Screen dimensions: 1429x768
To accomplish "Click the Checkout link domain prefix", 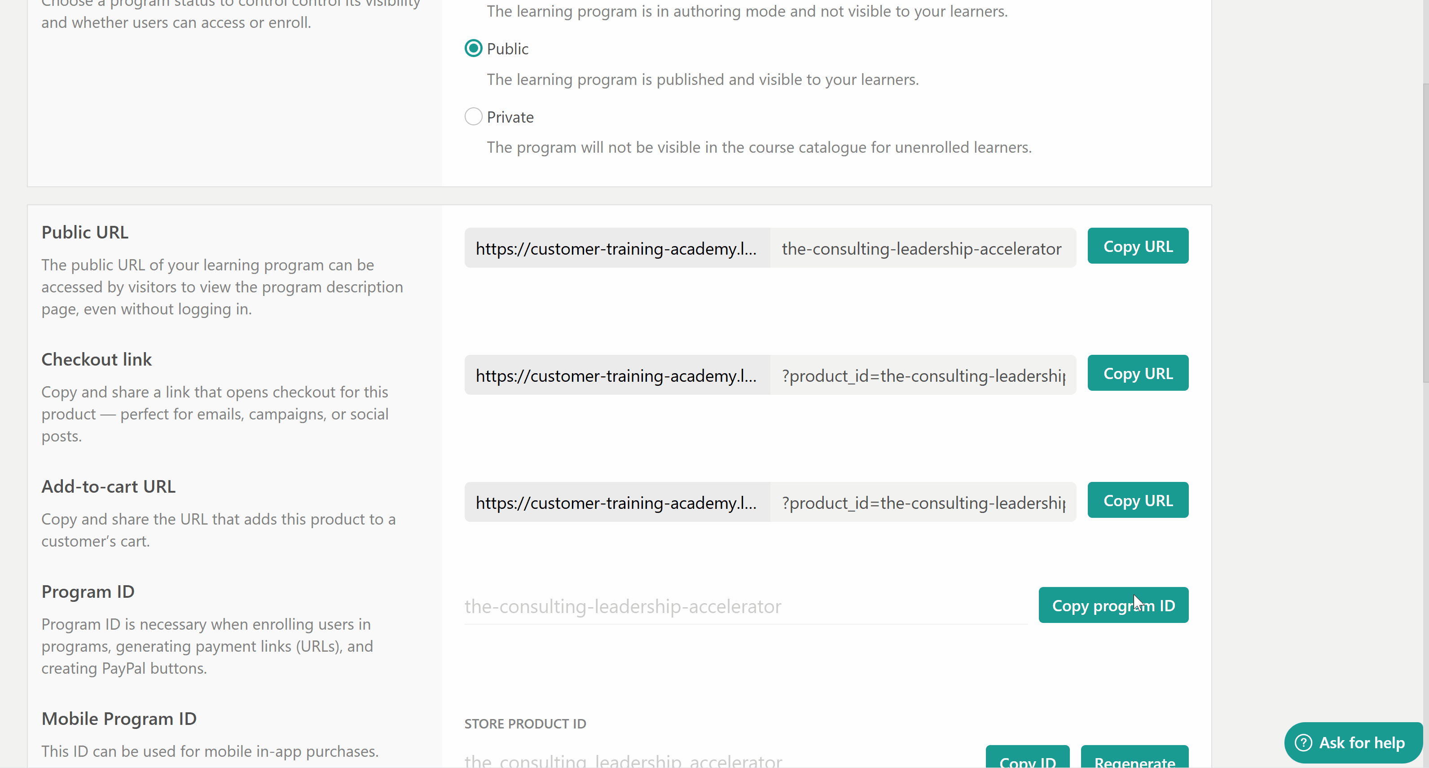I will 616,375.
